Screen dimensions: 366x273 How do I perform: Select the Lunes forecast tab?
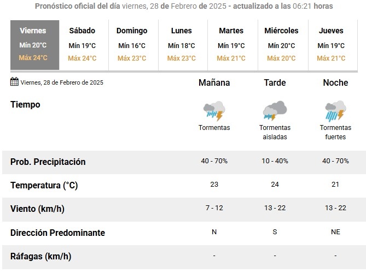pyautogui.click(x=183, y=45)
